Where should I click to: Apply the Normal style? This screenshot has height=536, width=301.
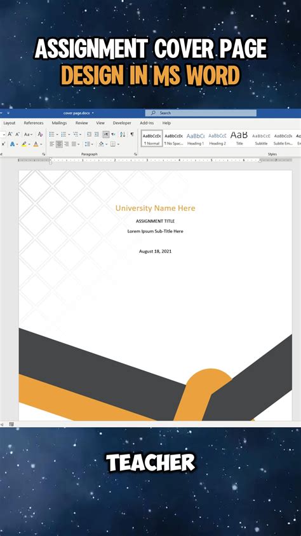coord(152,138)
